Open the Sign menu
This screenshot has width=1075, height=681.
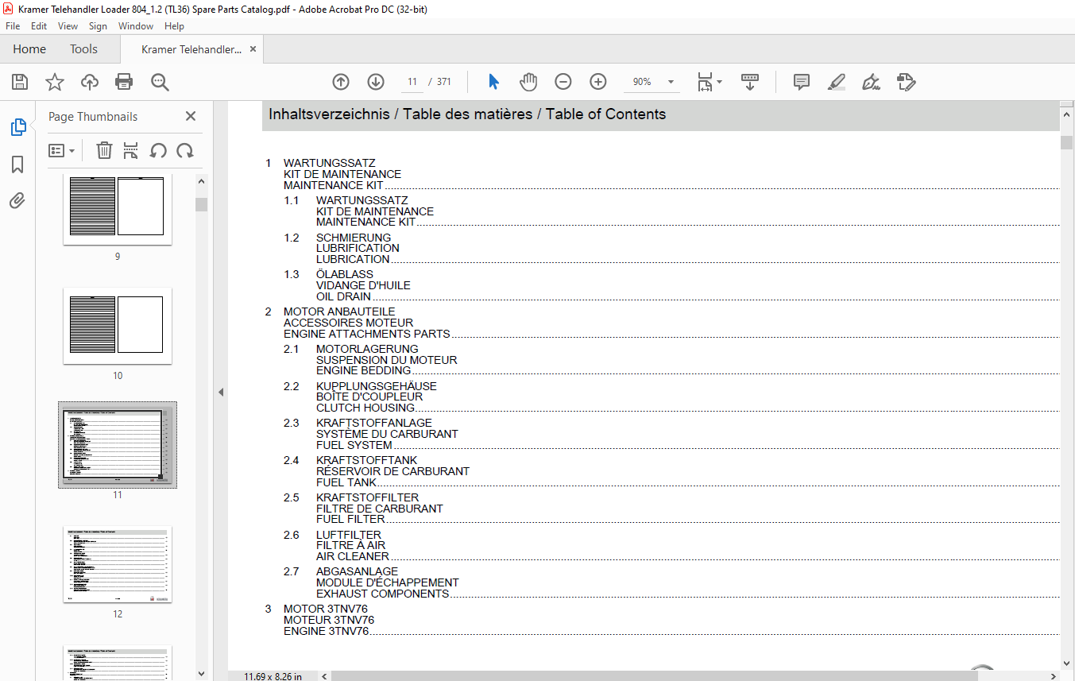click(x=98, y=26)
